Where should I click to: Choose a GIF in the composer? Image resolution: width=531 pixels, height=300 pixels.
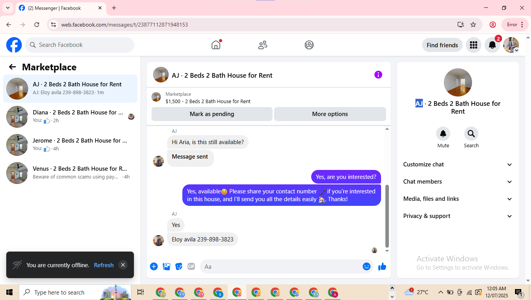pos(191,266)
